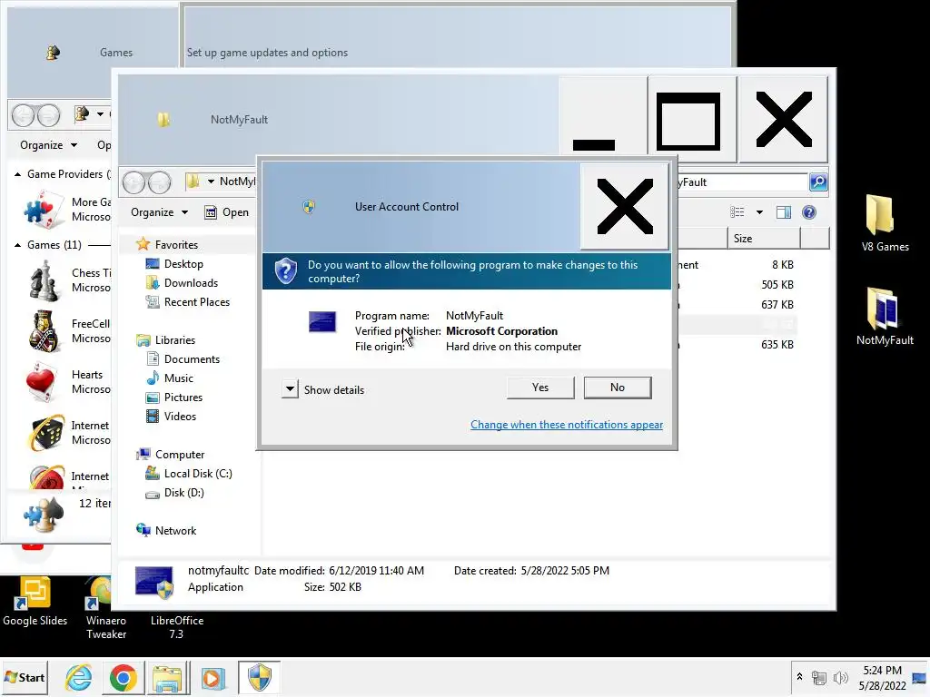Screen dimensions: 930x697
Task: Click the change view icon
Action: 737,212
